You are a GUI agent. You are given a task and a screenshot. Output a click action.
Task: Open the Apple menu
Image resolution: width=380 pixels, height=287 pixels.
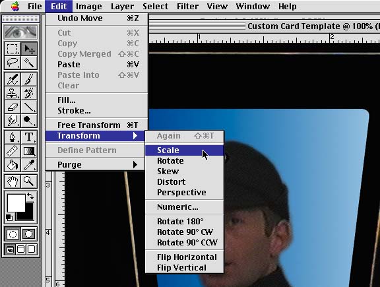(15, 7)
